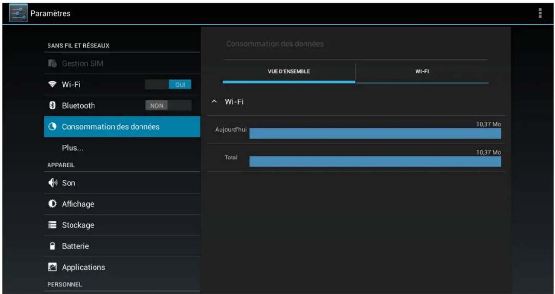Click the Wi-Fi signal icon in sidebar
Screen dimensions: 555x294
click(53, 84)
